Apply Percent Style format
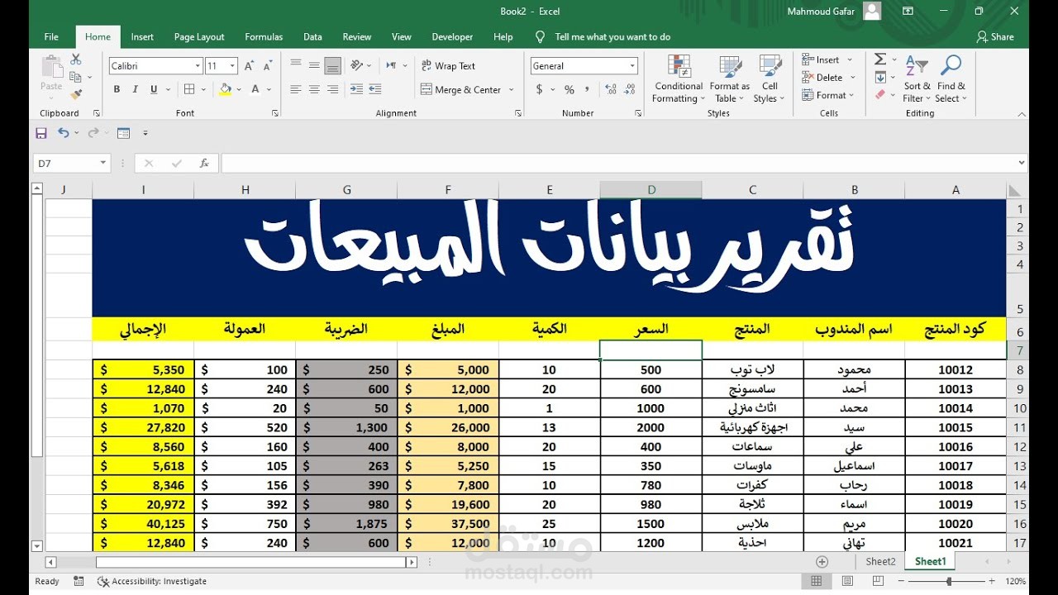This screenshot has width=1058, height=595. 570,89
